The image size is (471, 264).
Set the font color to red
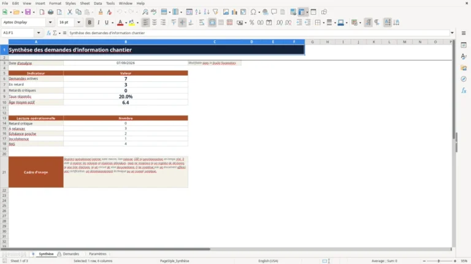click(120, 23)
